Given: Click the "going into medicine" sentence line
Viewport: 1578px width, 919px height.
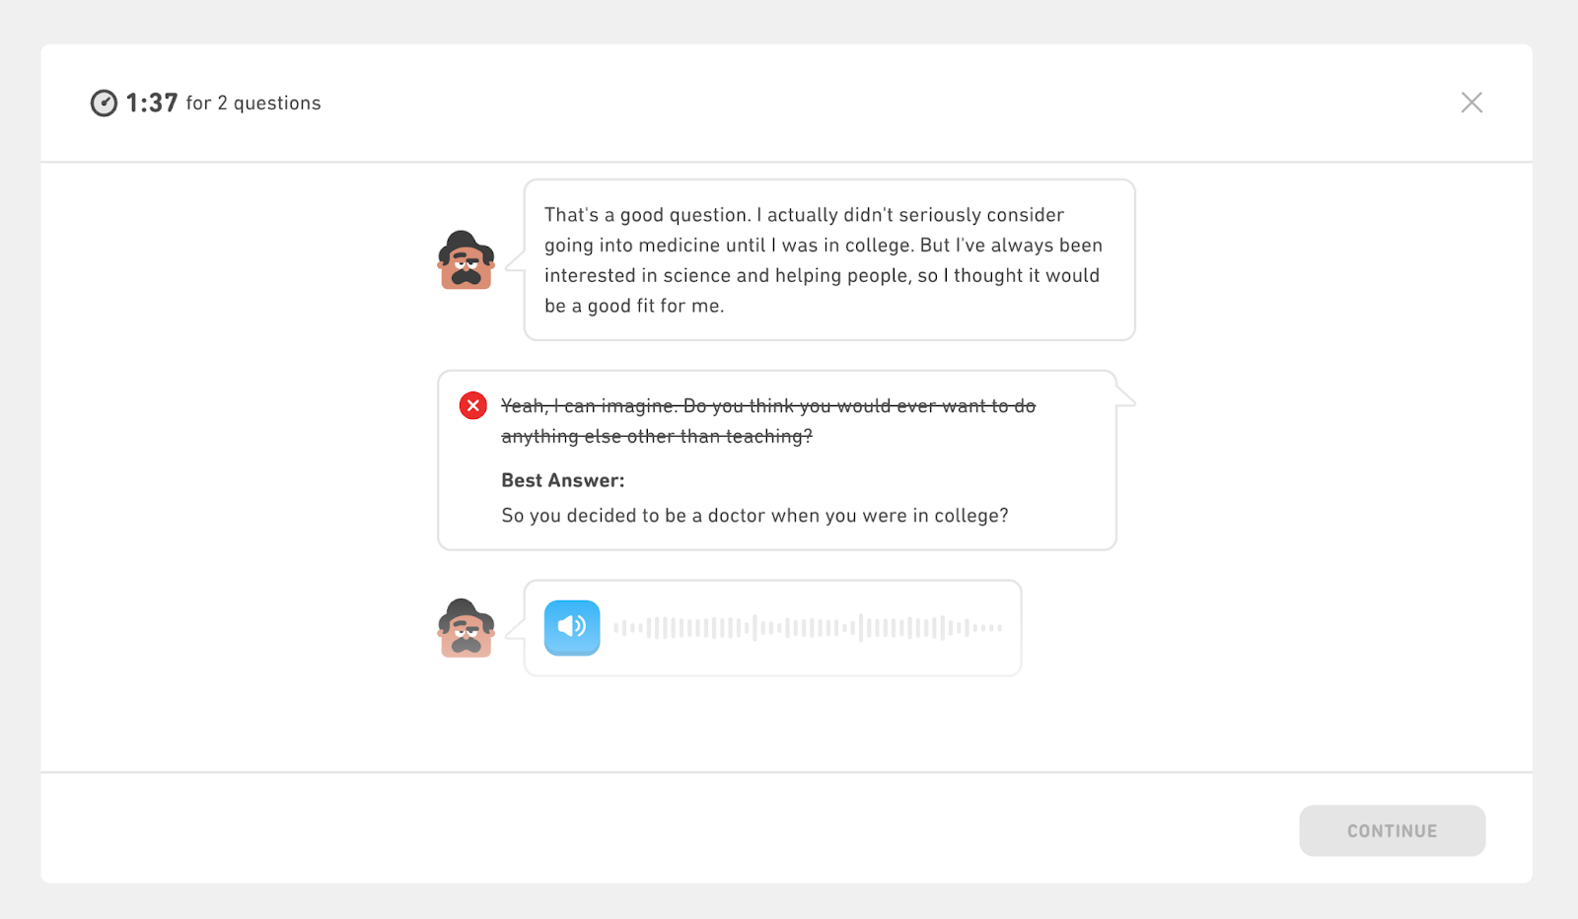Looking at the screenshot, I should point(824,246).
